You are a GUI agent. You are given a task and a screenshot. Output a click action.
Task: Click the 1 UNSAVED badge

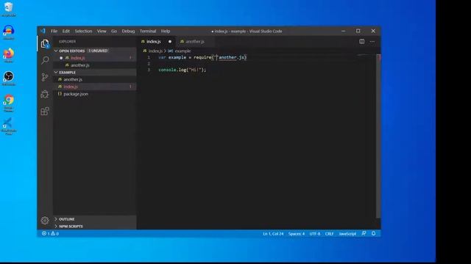point(98,51)
